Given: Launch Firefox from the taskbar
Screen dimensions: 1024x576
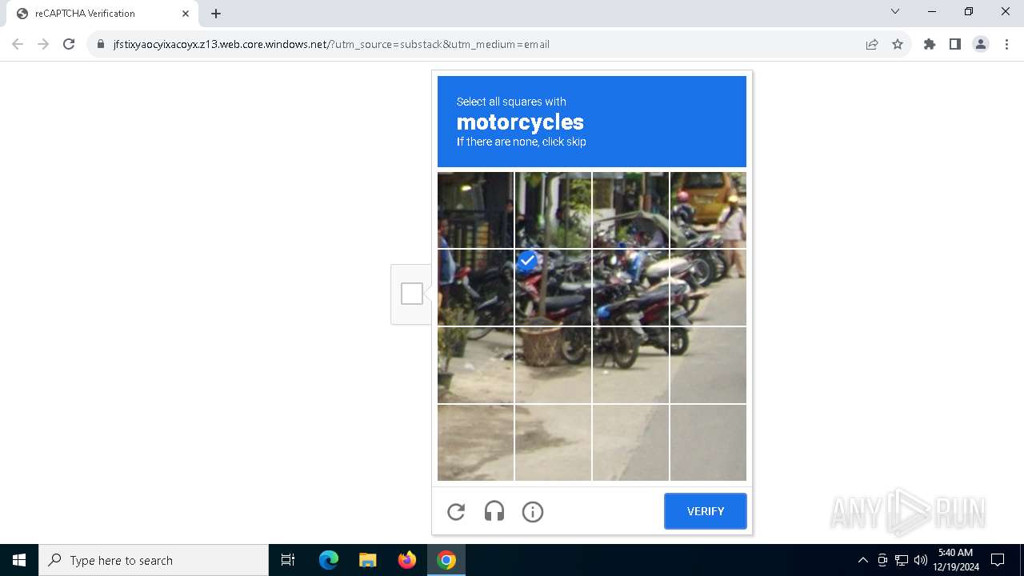Looking at the screenshot, I should tap(407, 560).
